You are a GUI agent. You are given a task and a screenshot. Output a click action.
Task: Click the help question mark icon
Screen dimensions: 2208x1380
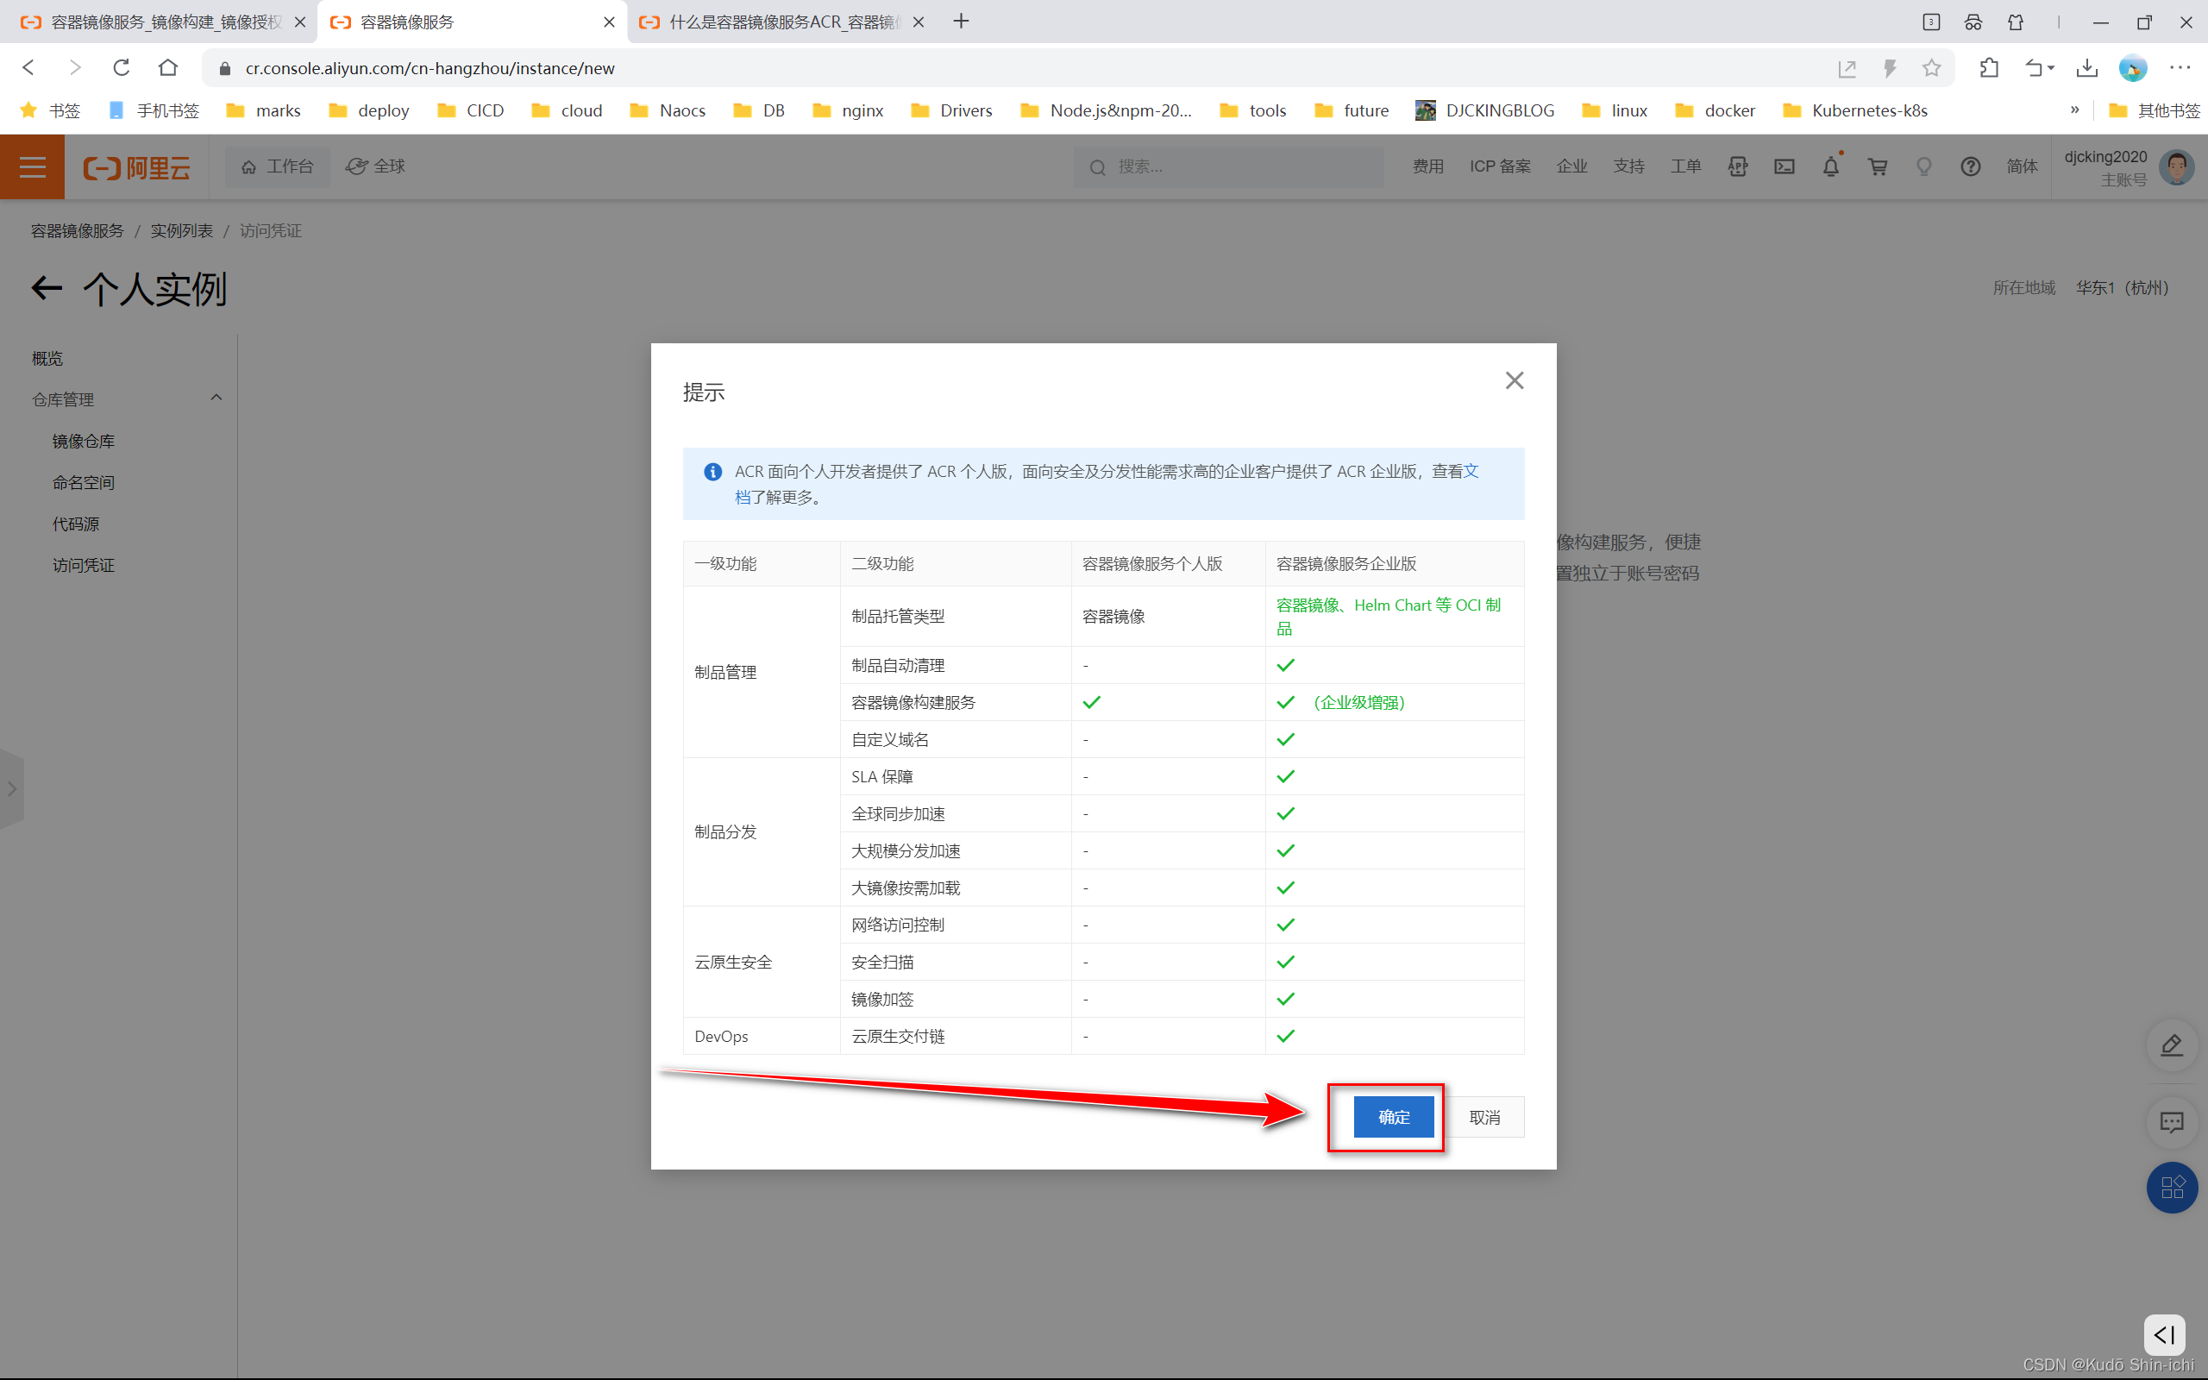(1970, 166)
